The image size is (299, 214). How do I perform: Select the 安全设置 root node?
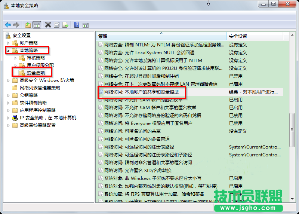click(22, 36)
